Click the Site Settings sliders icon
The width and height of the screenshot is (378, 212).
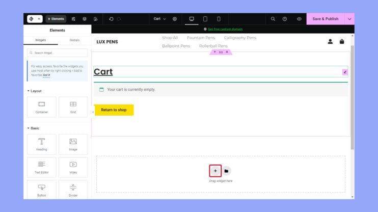(x=73, y=19)
